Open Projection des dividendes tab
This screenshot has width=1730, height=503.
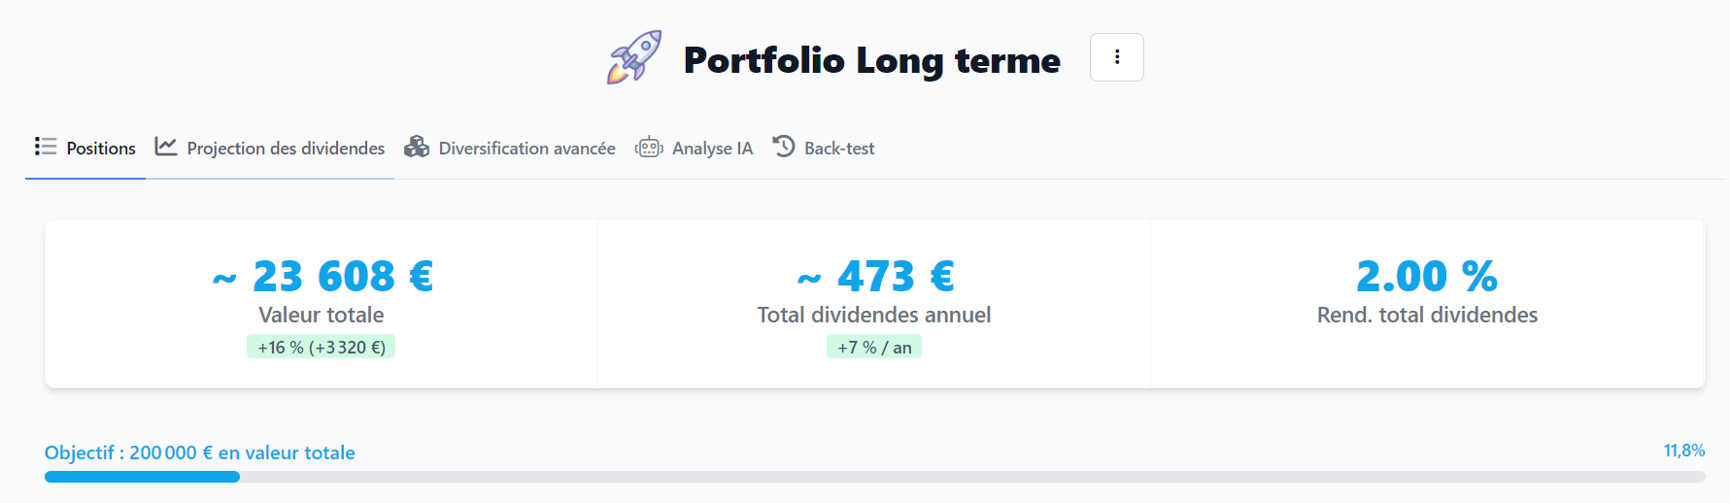[x=270, y=149]
